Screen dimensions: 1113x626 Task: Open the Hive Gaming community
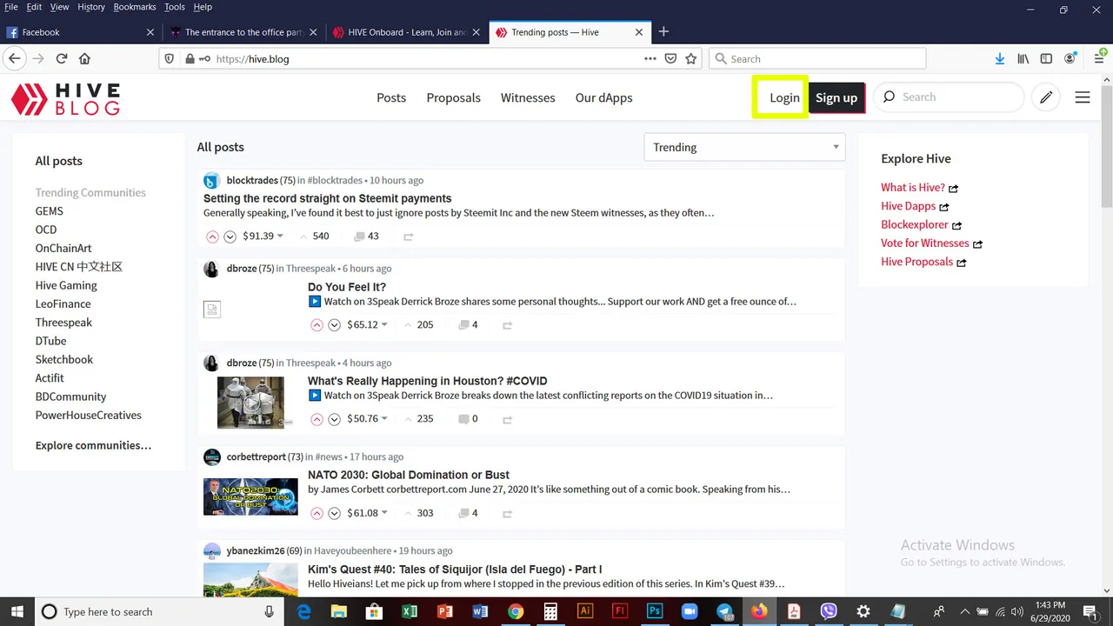(66, 285)
